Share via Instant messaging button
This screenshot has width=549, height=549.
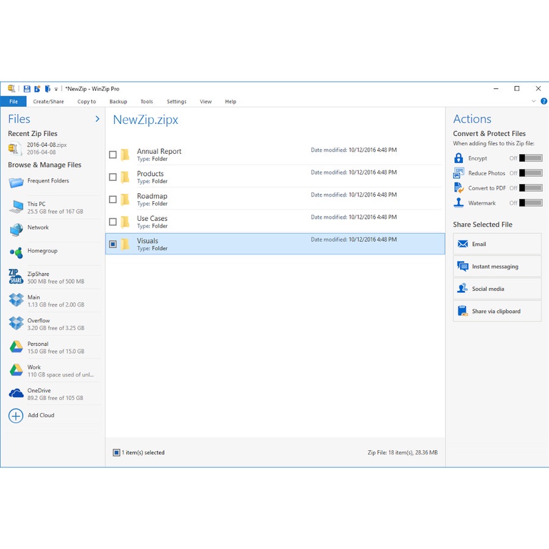click(x=497, y=267)
